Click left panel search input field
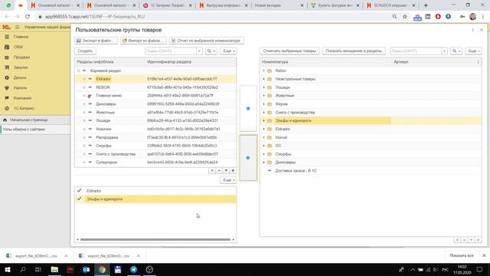This screenshot has height=276, width=490. point(171,51)
